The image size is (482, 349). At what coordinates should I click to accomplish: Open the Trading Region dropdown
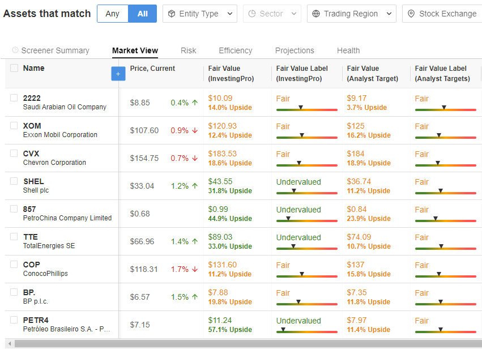(x=352, y=14)
